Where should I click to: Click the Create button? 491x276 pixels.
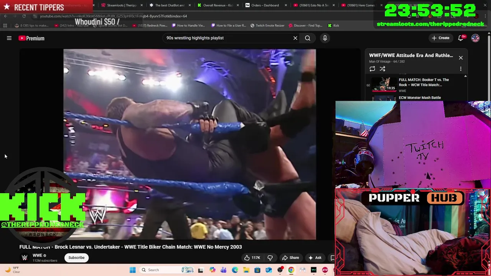(440, 38)
